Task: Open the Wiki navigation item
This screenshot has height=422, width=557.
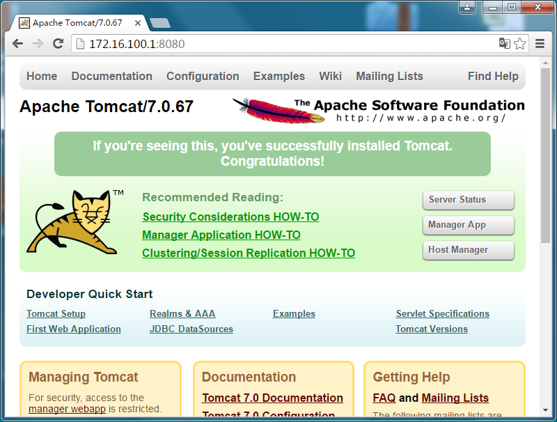Action: point(330,76)
